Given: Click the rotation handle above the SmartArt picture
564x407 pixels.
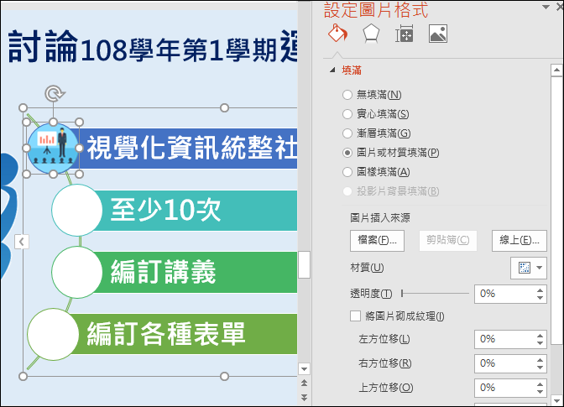Looking at the screenshot, I should pos(54,93).
